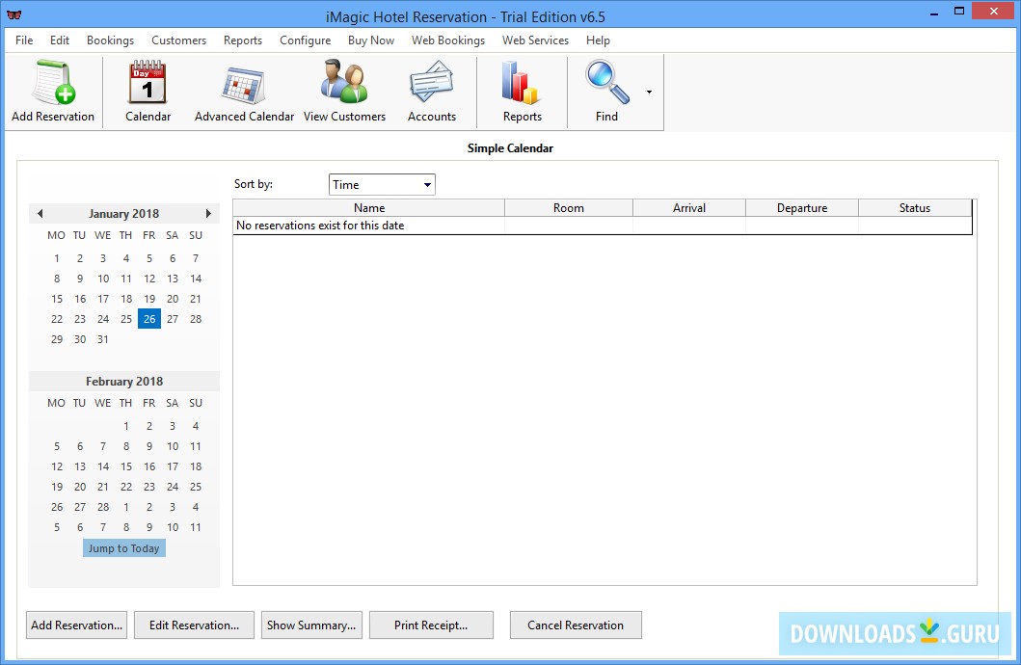Open the Advanced Calendar view
Viewport: 1021px width, 665px height.
click(x=243, y=92)
